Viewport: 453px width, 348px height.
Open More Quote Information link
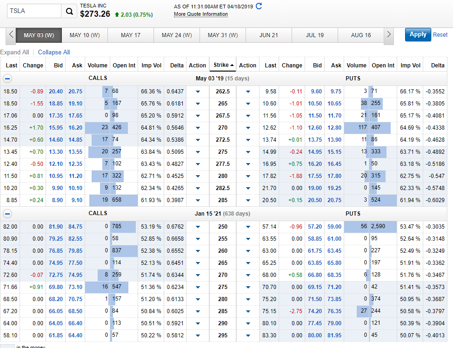[201, 14]
